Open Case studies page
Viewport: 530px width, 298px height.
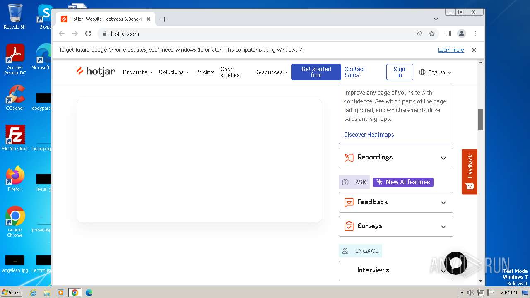230,72
